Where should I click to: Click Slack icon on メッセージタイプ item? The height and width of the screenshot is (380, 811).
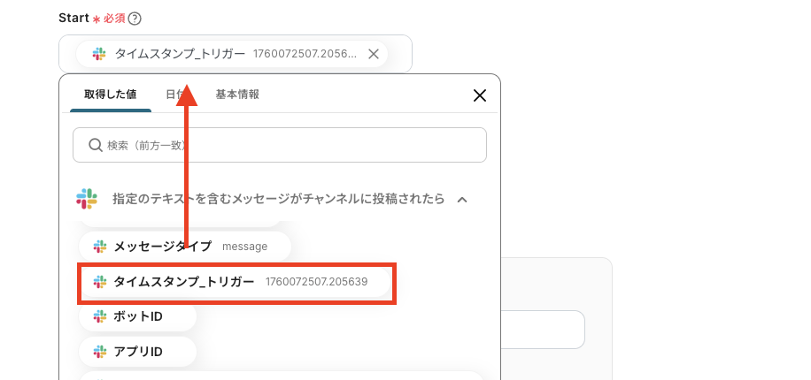pyautogui.click(x=100, y=247)
